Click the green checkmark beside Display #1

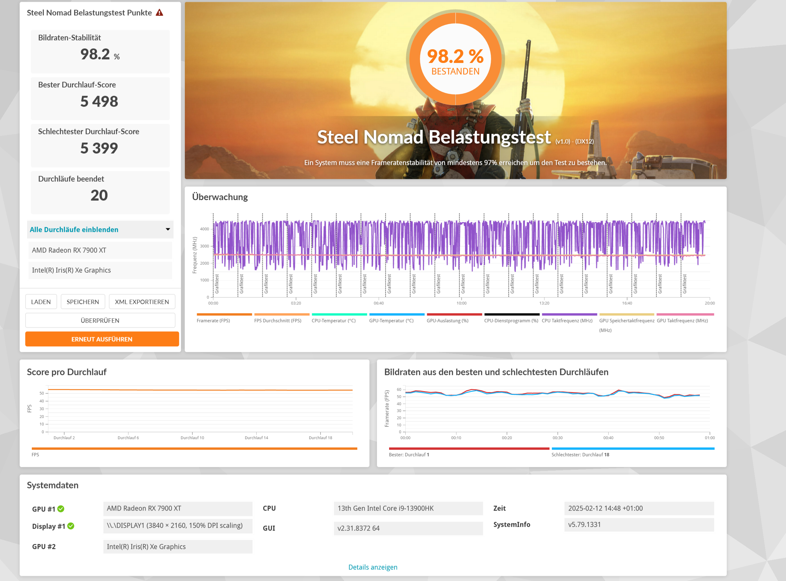pos(71,526)
